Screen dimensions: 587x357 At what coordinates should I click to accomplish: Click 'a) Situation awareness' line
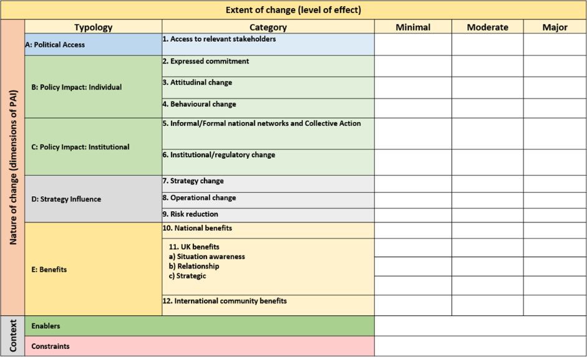[x=206, y=257]
